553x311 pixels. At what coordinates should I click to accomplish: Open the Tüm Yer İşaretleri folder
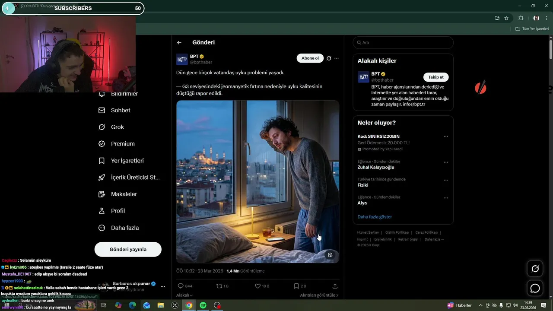532,29
